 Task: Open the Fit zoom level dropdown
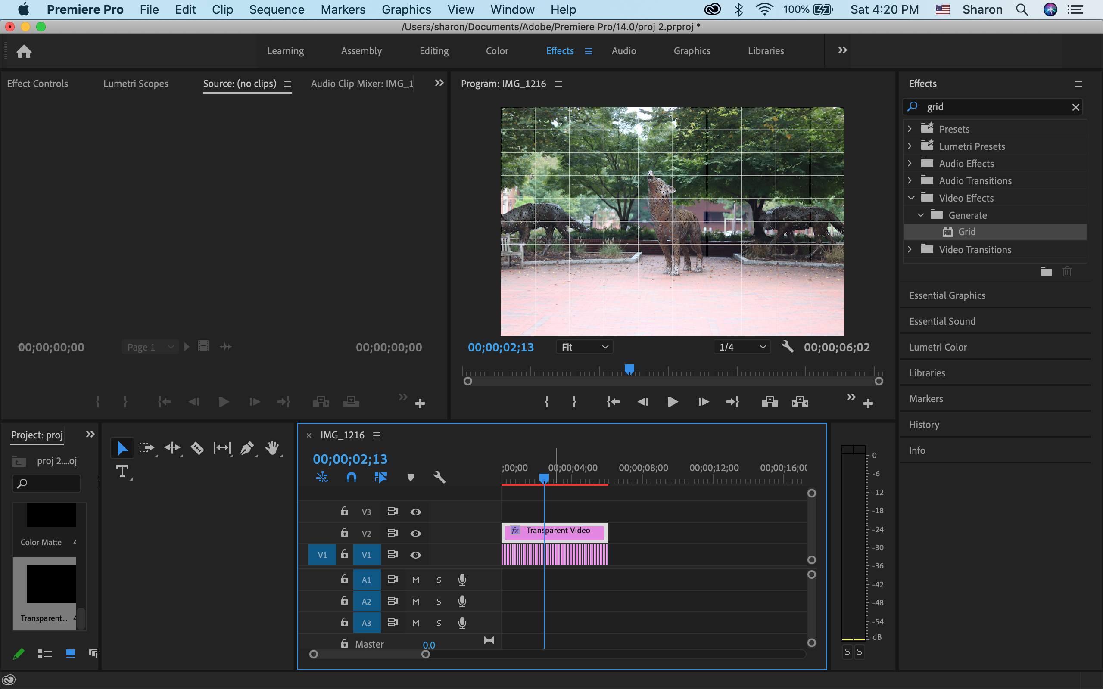(584, 347)
